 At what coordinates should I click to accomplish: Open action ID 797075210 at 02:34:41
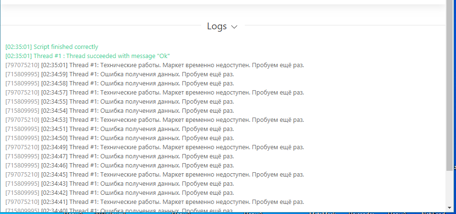click(x=22, y=202)
